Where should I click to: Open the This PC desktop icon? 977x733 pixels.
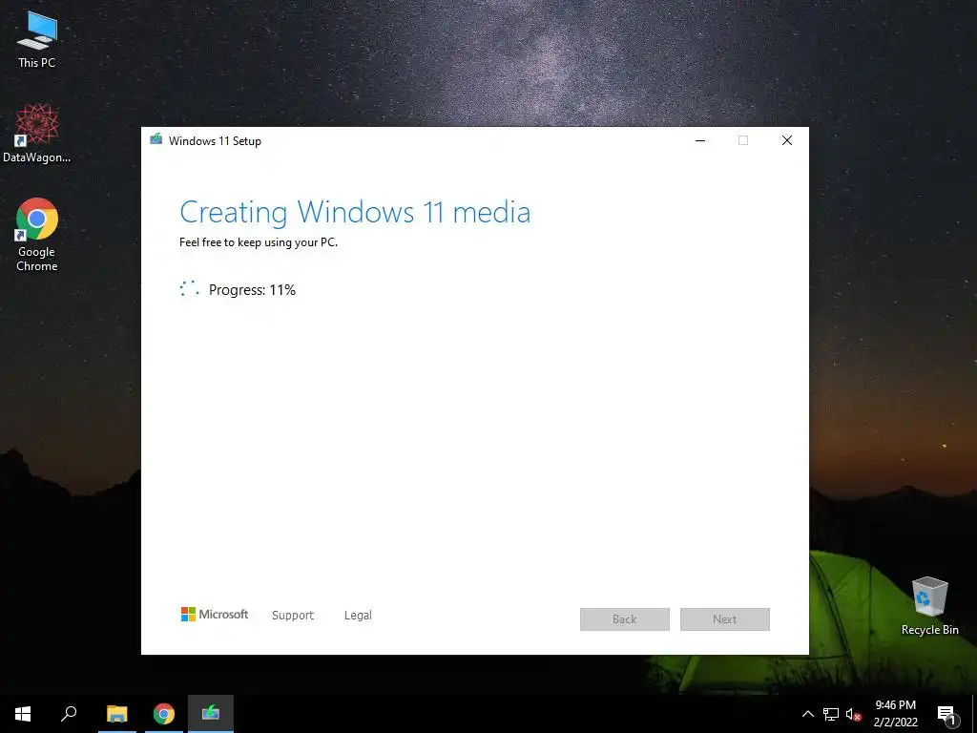pyautogui.click(x=37, y=39)
